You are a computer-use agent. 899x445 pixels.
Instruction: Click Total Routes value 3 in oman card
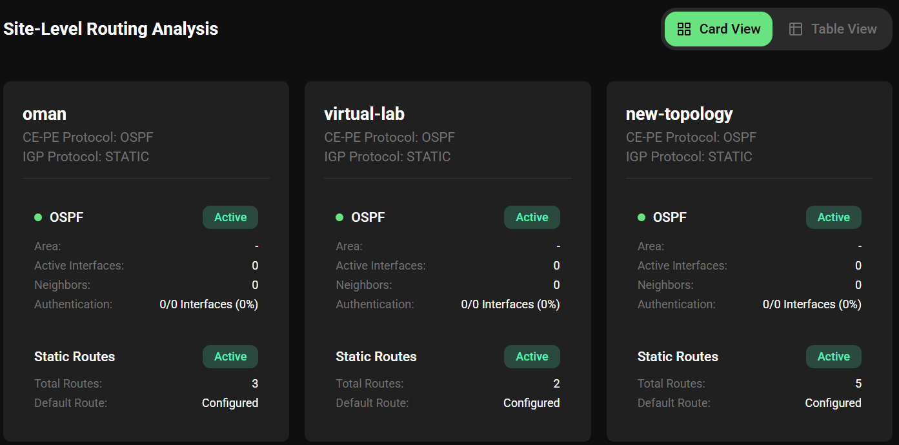tap(255, 384)
